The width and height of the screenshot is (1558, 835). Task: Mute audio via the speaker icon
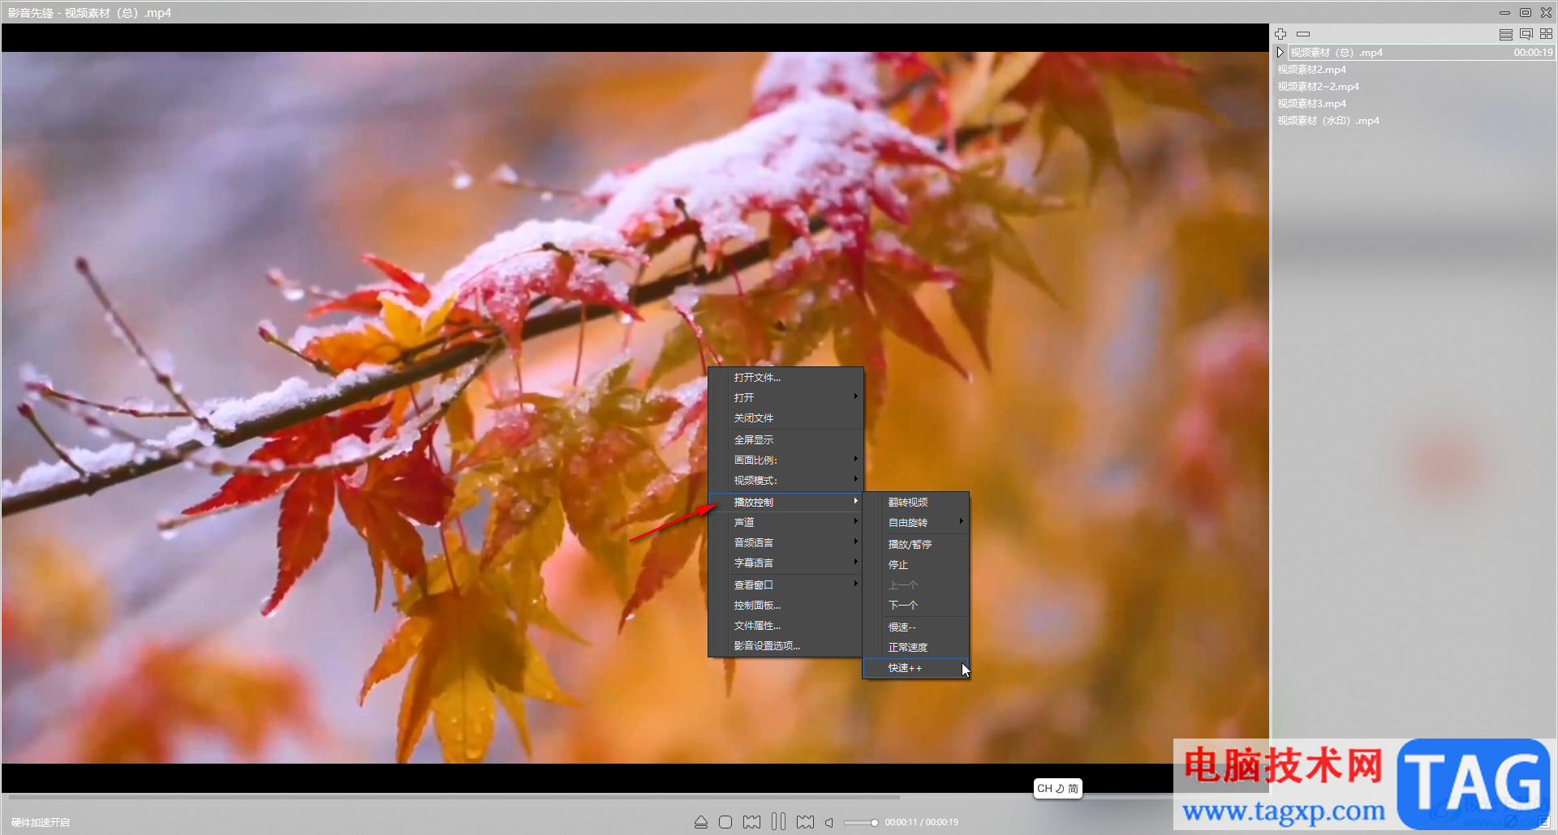829,822
